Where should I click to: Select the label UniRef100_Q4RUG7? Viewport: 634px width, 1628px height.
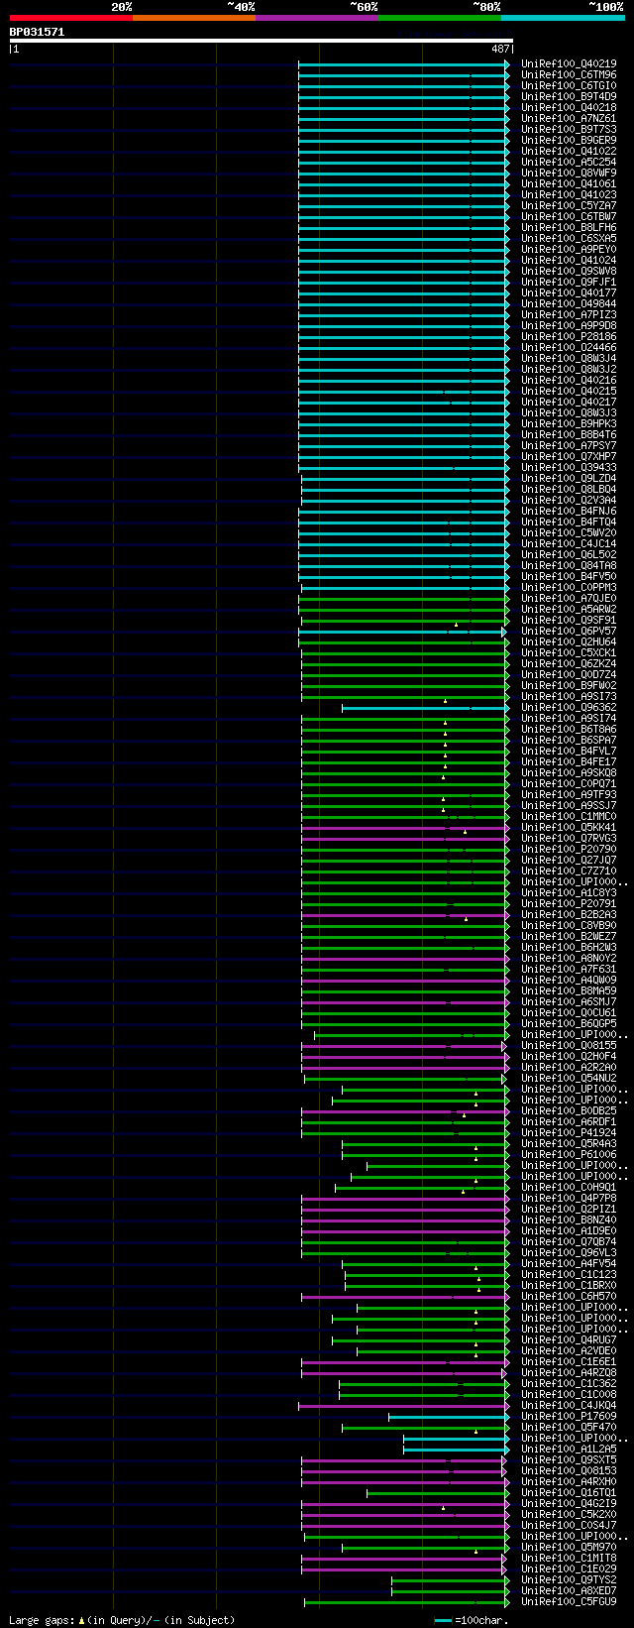pos(569,1340)
